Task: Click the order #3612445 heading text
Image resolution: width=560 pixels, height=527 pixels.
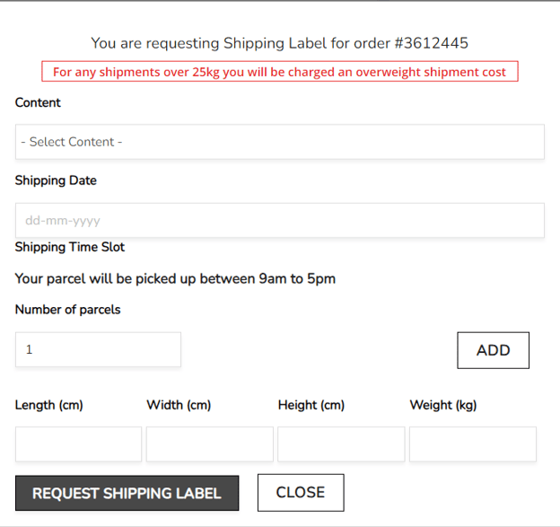Action: 279,42
